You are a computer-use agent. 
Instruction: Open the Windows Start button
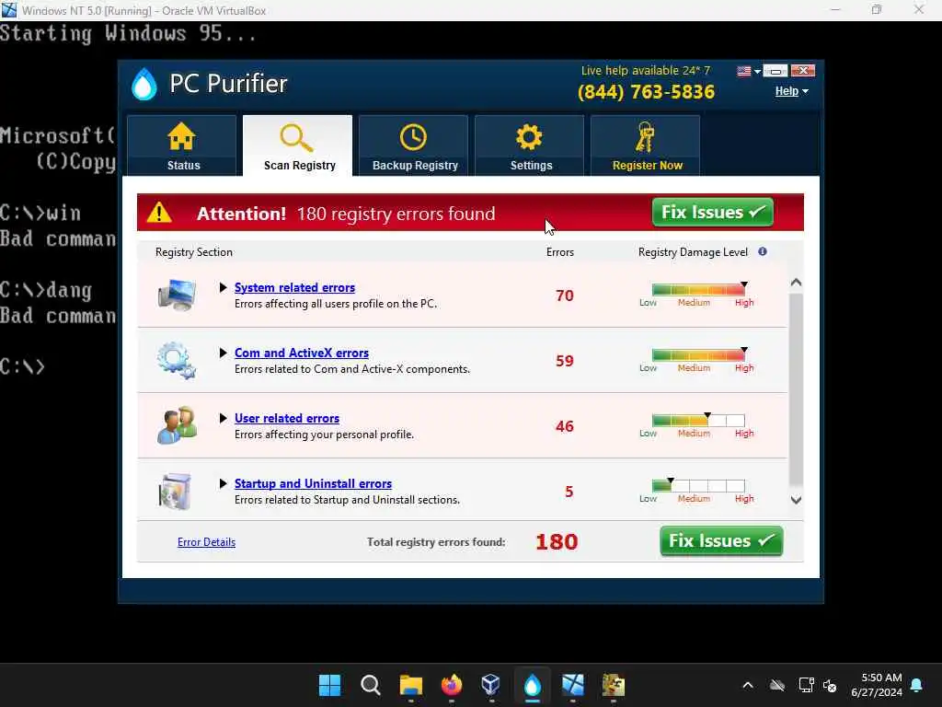pyautogui.click(x=329, y=685)
